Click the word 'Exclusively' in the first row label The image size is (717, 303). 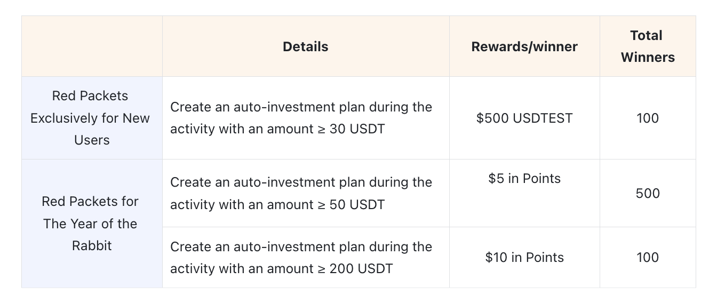[69, 118]
